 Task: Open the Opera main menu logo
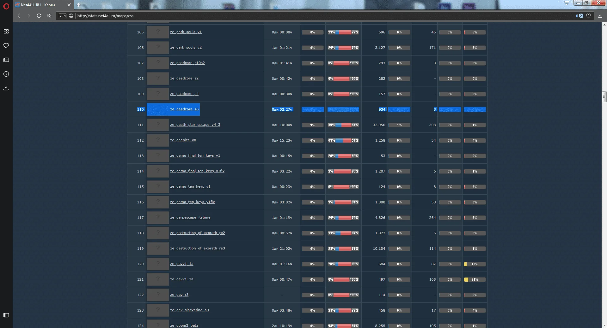tap(6, 6)
